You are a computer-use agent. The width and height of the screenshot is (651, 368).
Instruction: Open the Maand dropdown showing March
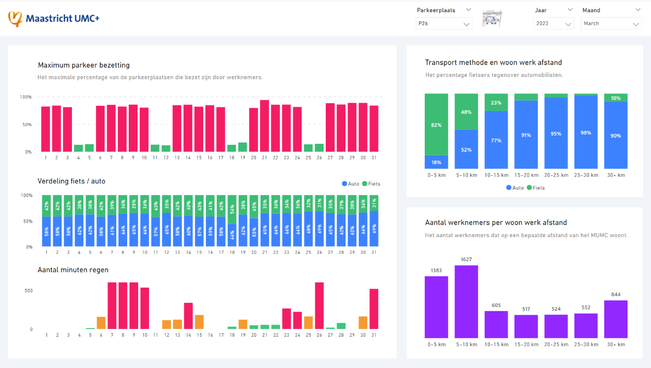(611, 23)
